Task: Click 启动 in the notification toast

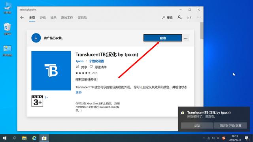Action: 197,125
